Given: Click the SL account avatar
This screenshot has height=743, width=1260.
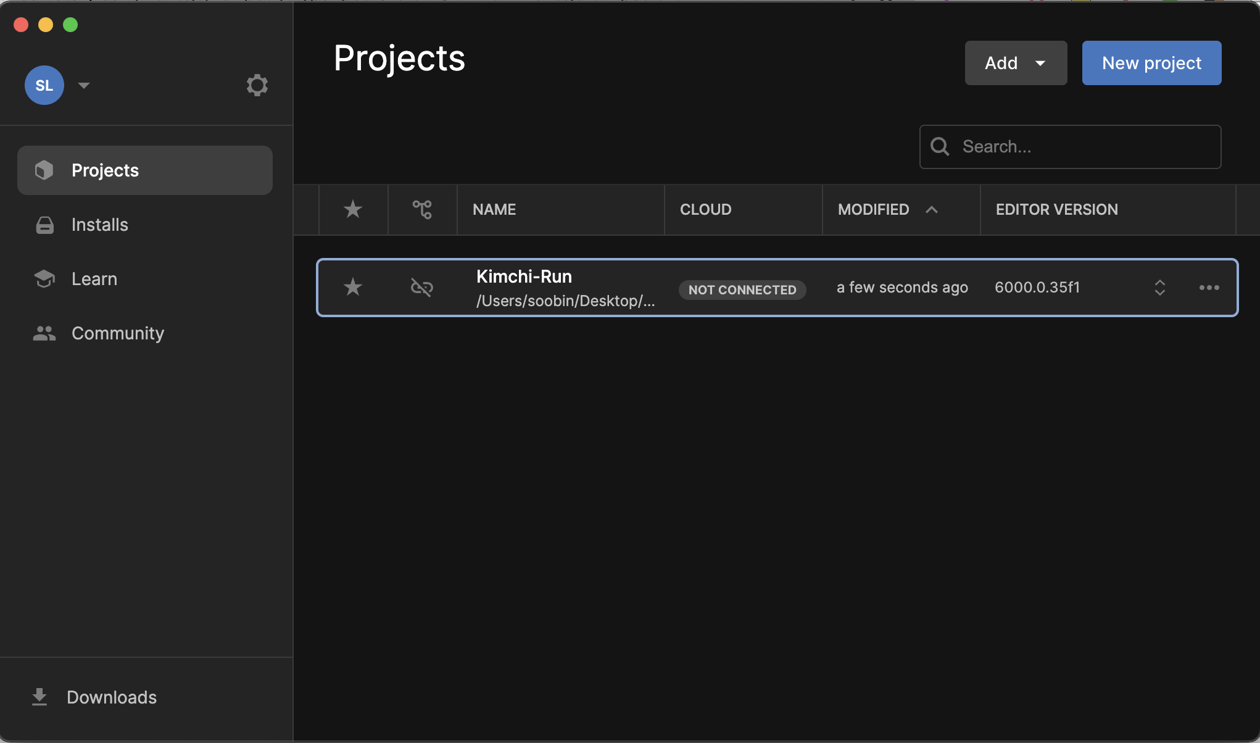Looking at the screenshot, I should [44, 85].
